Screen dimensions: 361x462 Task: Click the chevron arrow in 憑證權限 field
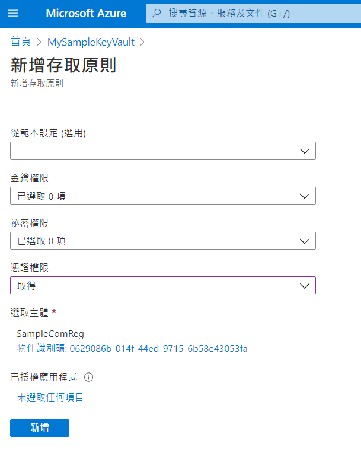click(305, 285)
